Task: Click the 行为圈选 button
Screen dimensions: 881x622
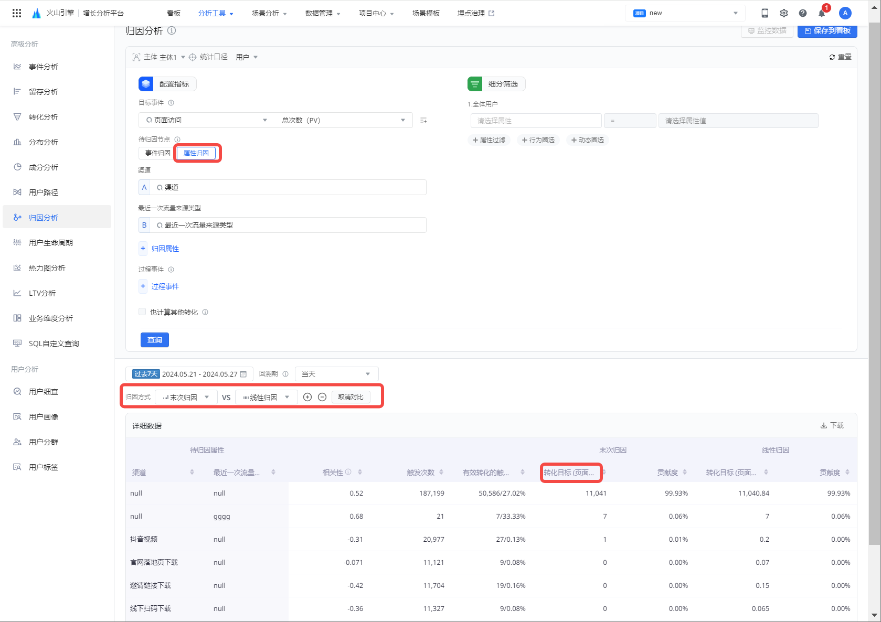Action: (x=538, y=140)
